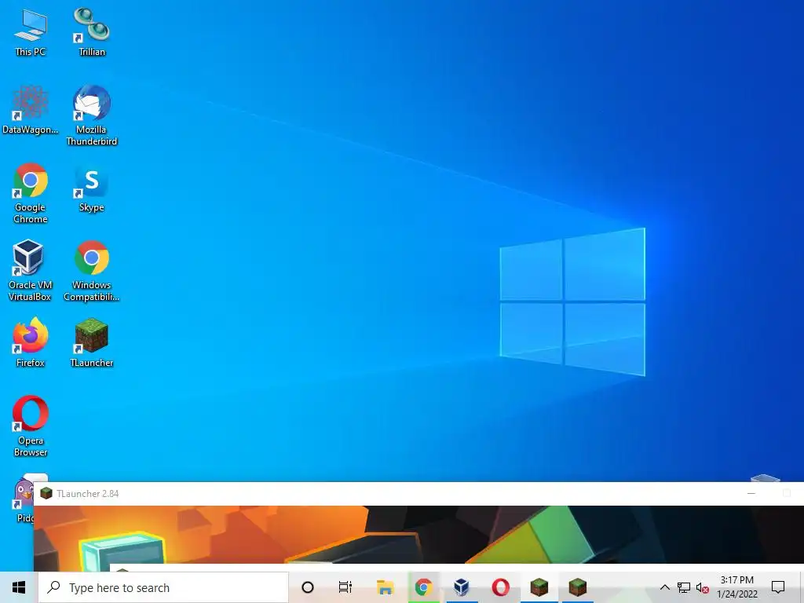Viewport: 804px width, 603px height.
Task: Open Task View in the taskbar
Action: pyautogui.click(x=345, y=587)
